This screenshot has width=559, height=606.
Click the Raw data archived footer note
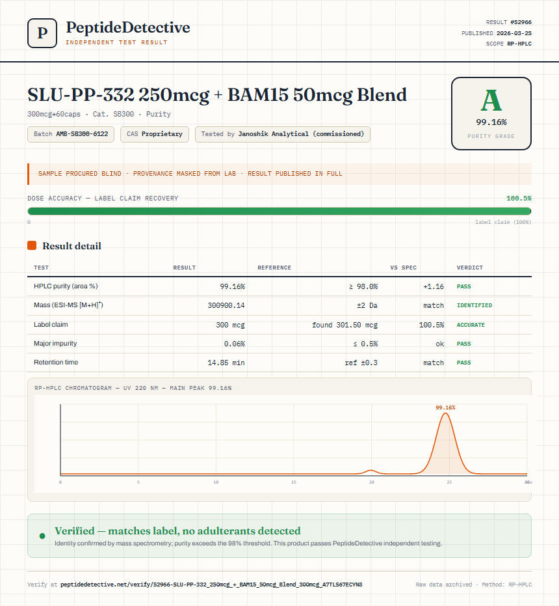click(474, 585)
